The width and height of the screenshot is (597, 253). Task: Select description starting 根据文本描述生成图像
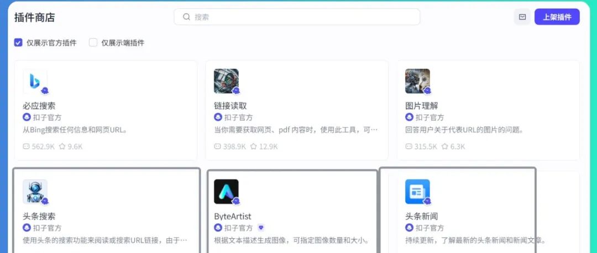point(292,240)
